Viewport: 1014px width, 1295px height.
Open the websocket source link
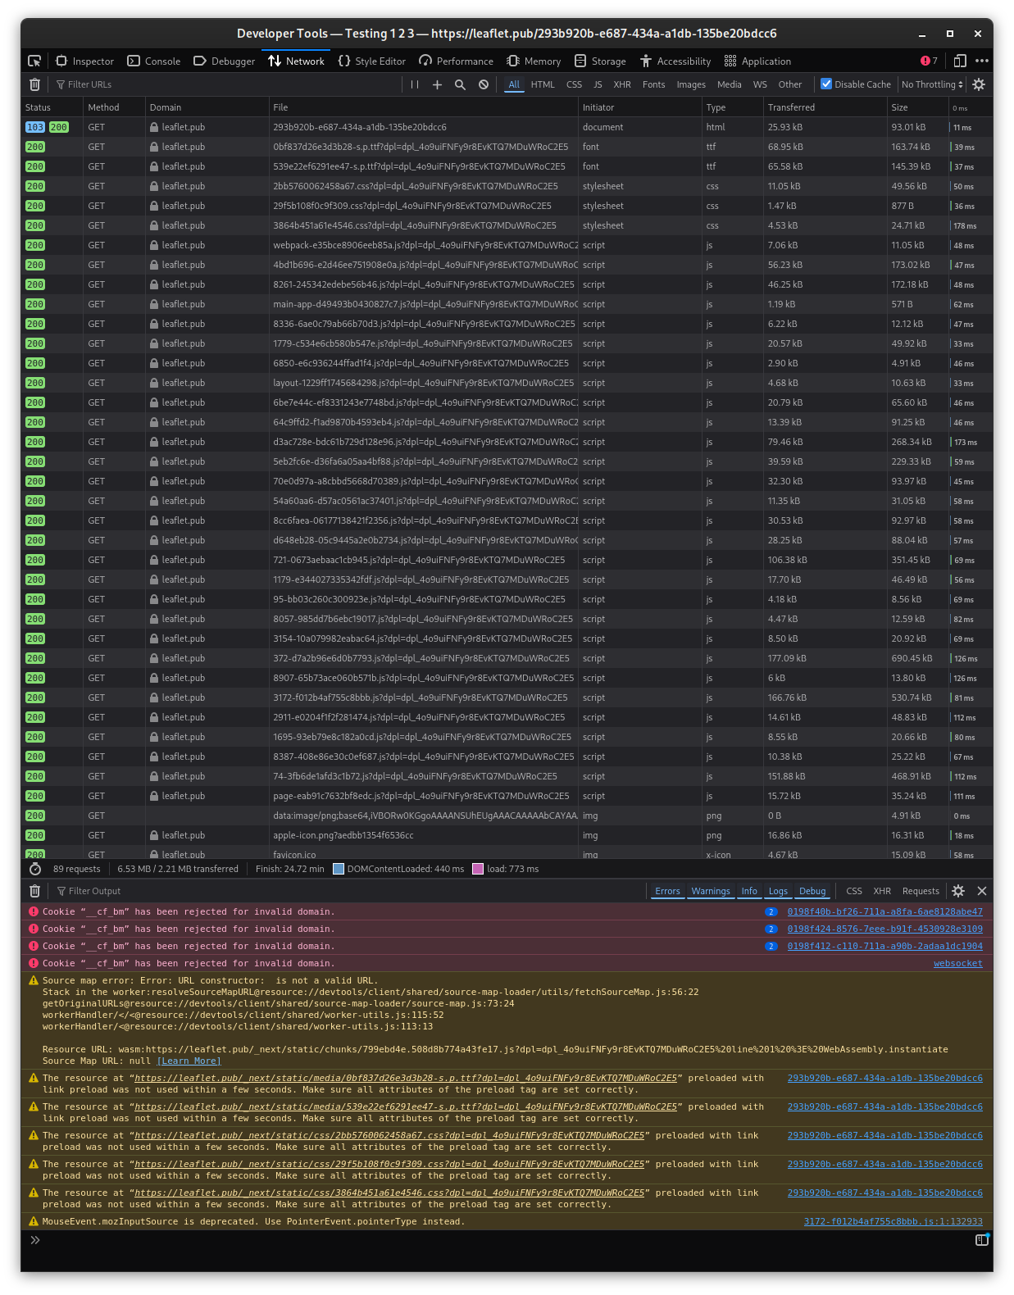[957, 963]
